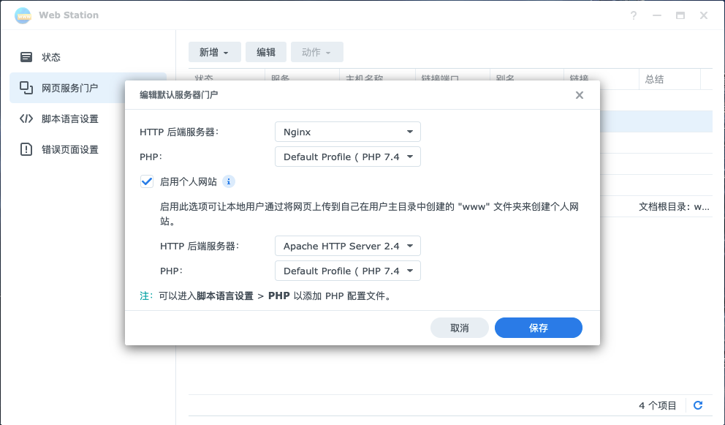Open the help question mark icon
The image size is (725, 425).
pyautogui.click(x=634, y=15)
